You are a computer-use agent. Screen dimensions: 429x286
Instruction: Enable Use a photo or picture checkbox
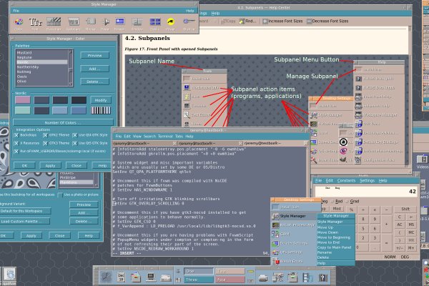(60, 194)
